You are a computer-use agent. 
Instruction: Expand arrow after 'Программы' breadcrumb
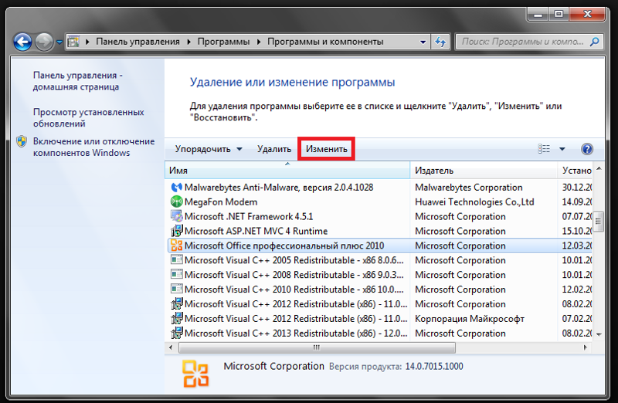coord(259,42)
